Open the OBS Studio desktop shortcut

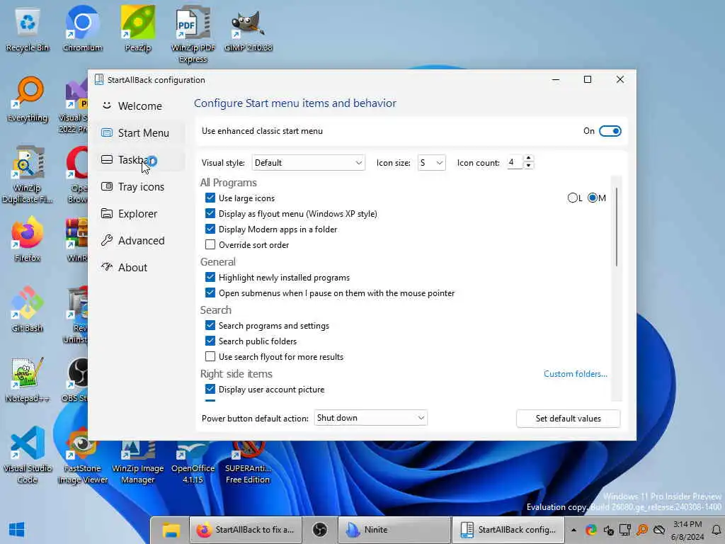coord(76,380)
